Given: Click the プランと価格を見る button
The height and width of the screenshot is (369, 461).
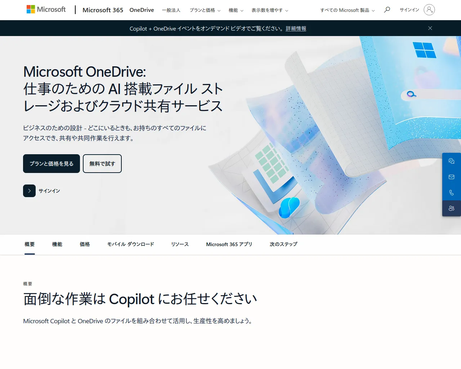Looking at the screenshot, I should [52, 164].
